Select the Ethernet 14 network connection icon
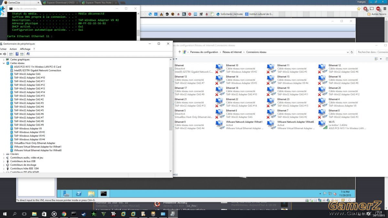The height and width of the screenshot is (218, 388). (x=220, y=80)
